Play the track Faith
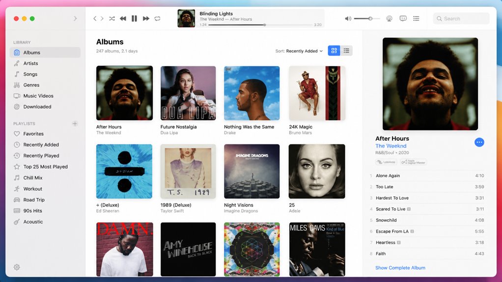Viewport: 502px width, 282px height. (x=427, y=254)
